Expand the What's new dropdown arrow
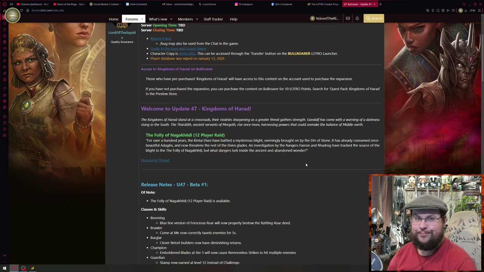The image size is (484, 272). click(x=171, y=19)
